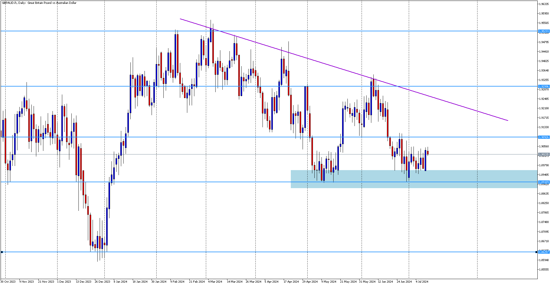553x285 pixels.
Task: Click the 1.88635 price axis label
Action: [x=544, y=194]
